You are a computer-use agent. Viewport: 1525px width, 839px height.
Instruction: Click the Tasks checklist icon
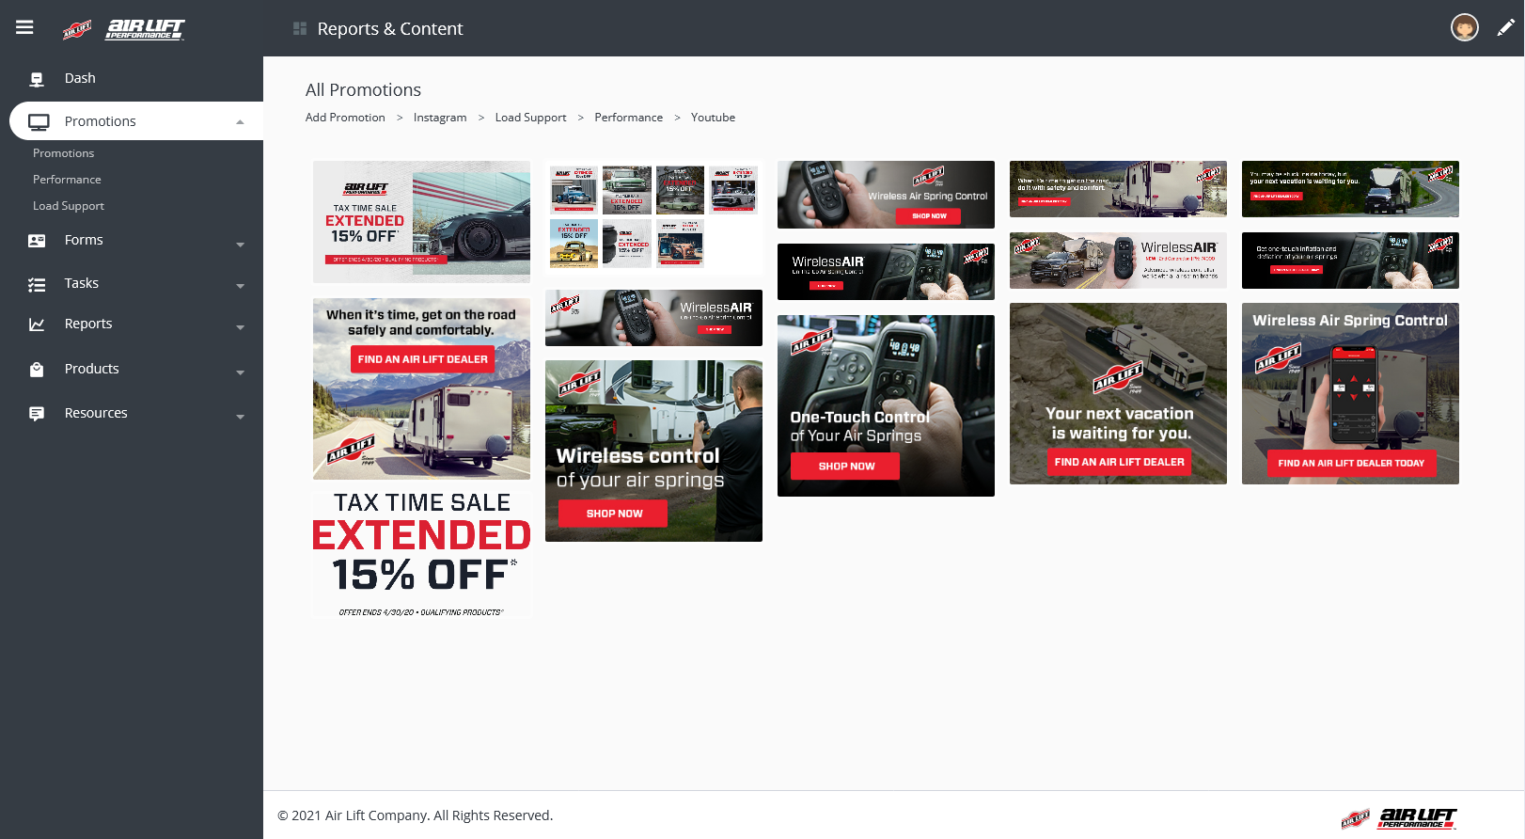pyautogui.click(x=37, y=284)
